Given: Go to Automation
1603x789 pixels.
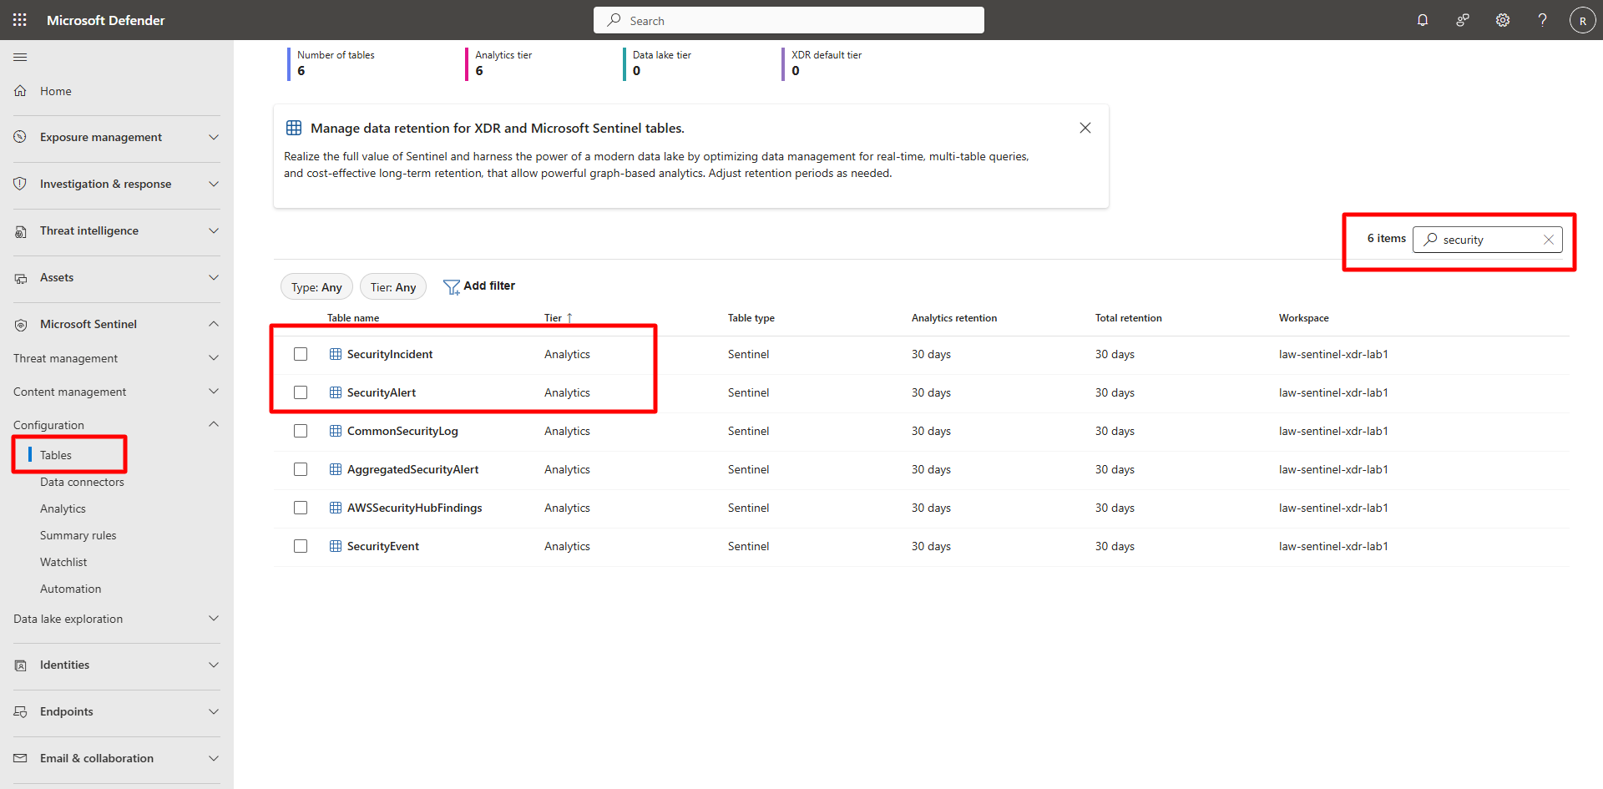Looking at the screenshot, I should point(70,589).
